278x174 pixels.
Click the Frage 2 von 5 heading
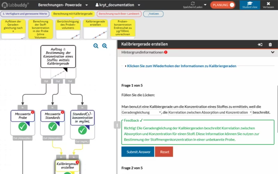[x=132, y=168]
